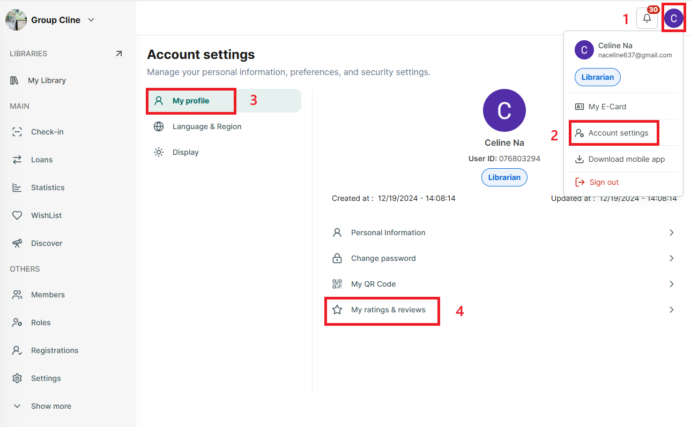This screenshot has width=691, height=427.
Task: Click the Settings gear icon in sidebar
Action: (17, 378)
